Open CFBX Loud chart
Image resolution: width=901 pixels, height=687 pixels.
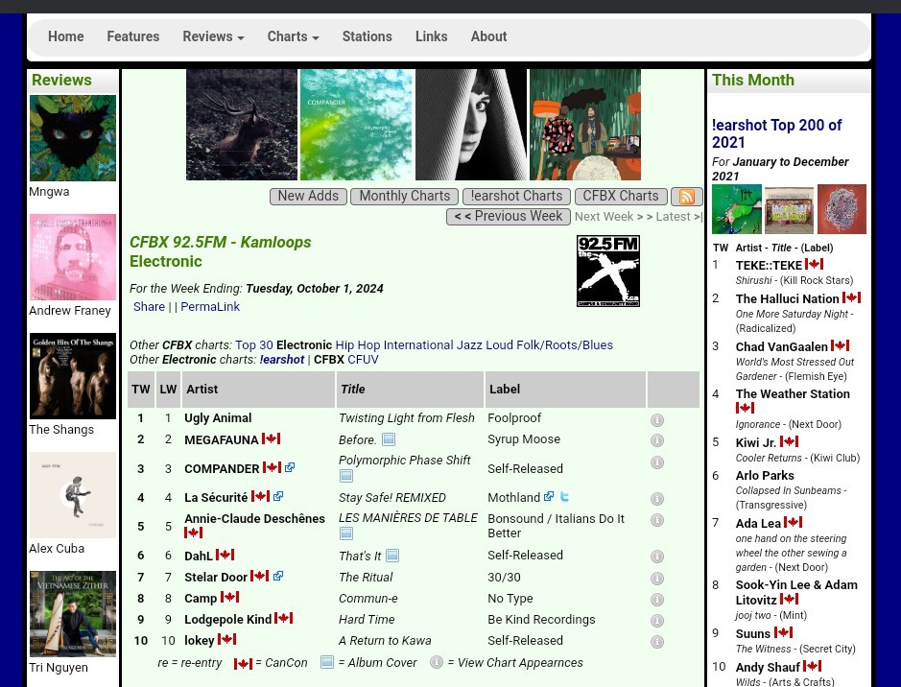[499, 345]
